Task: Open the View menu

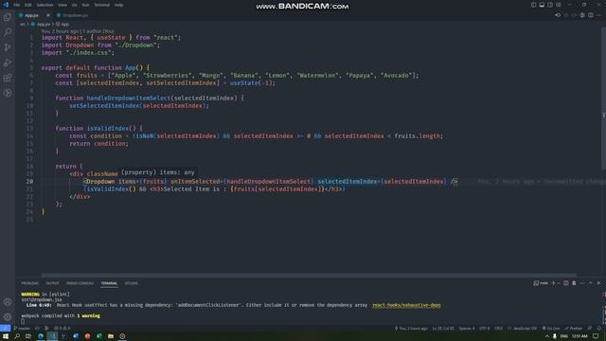Action: (x=62, y=5)
